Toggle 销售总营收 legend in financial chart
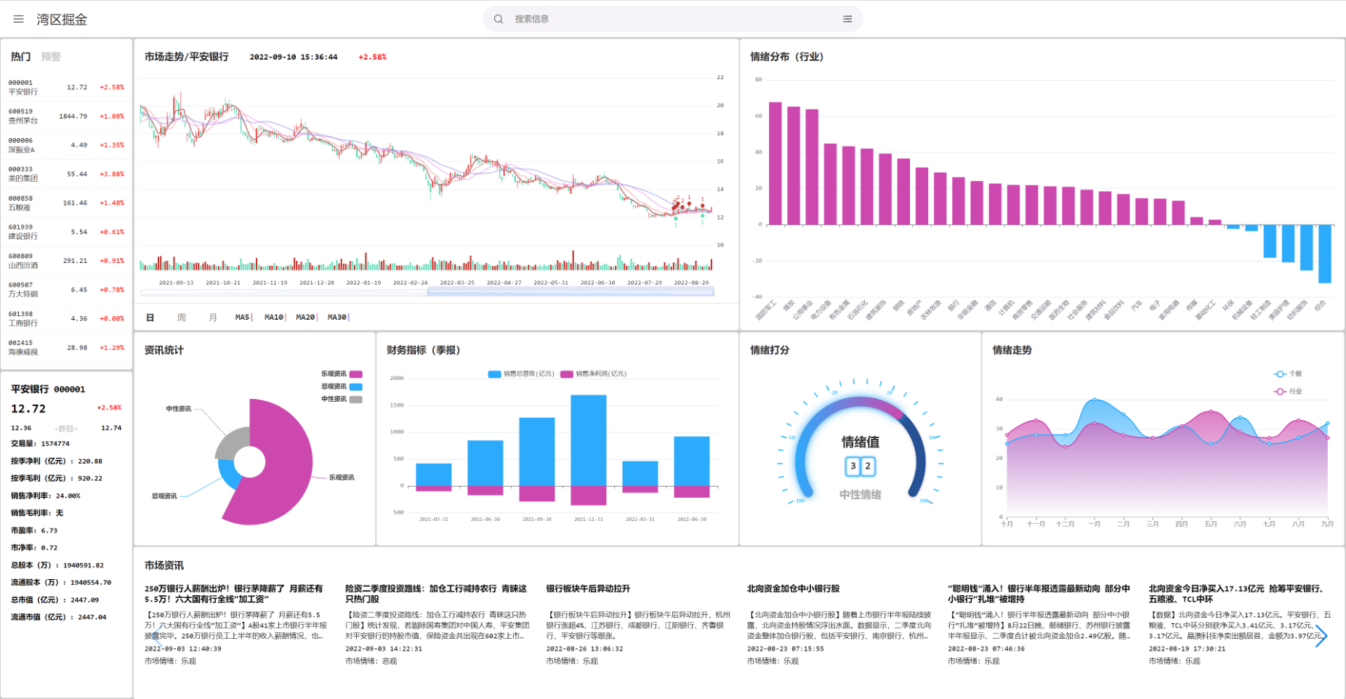This screenshot has width=1346, height=699. [x=520, y=374]
